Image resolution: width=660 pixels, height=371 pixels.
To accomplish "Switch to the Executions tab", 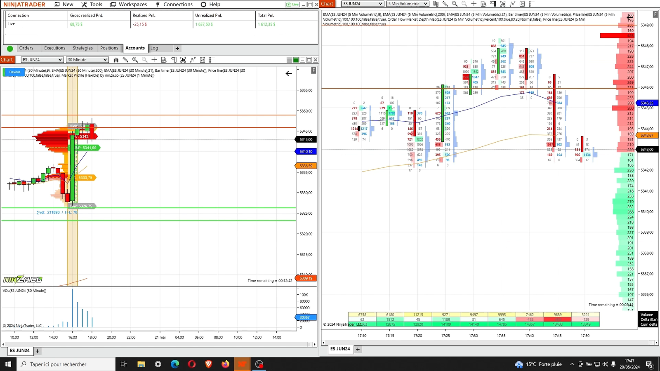I will click(x=54, y=48).
